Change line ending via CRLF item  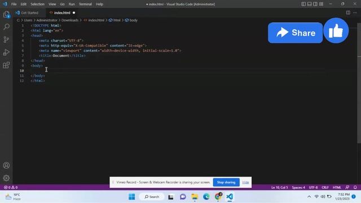[325, 187]
